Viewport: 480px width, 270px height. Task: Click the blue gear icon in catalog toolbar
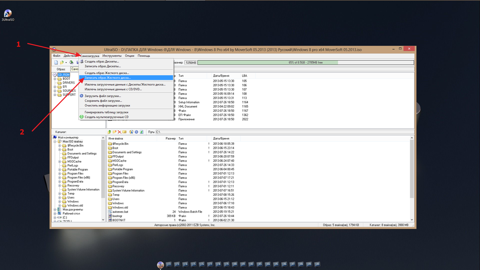point(136,132)
